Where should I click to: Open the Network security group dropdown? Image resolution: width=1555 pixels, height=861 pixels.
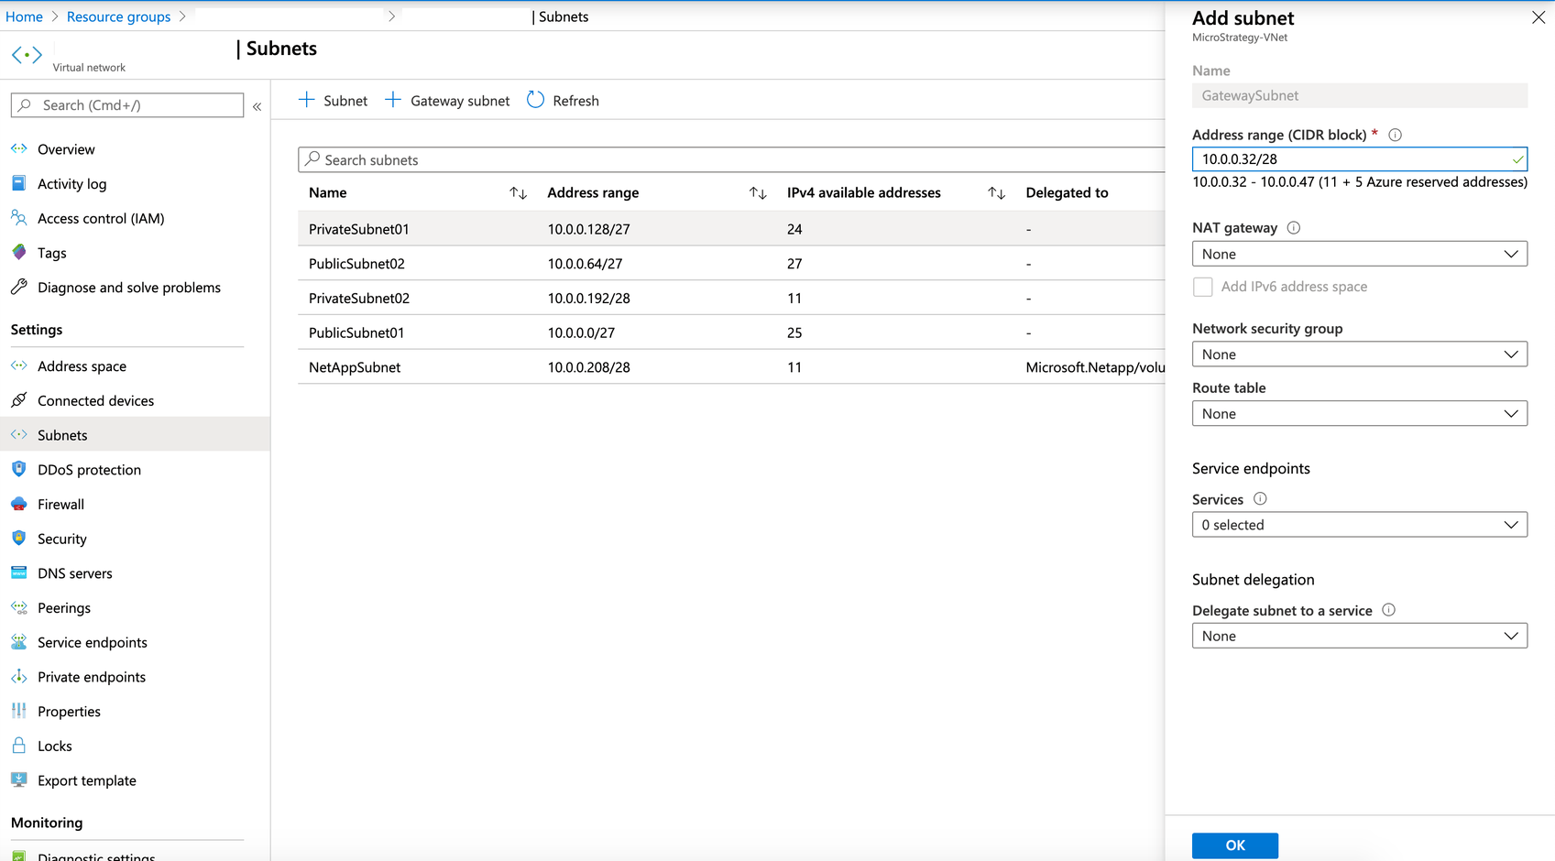point(1359,354)
